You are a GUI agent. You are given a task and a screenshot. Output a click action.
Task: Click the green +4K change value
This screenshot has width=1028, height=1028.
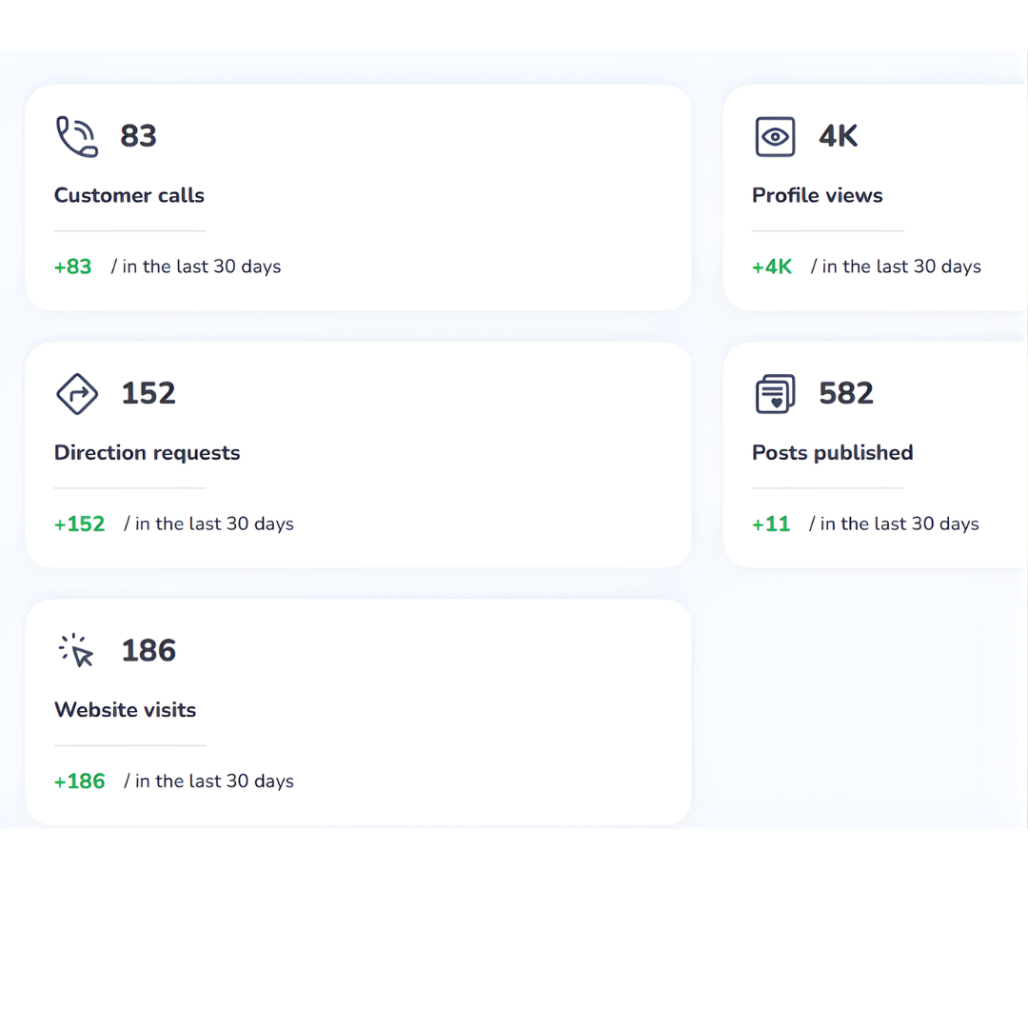coord(772,267)
